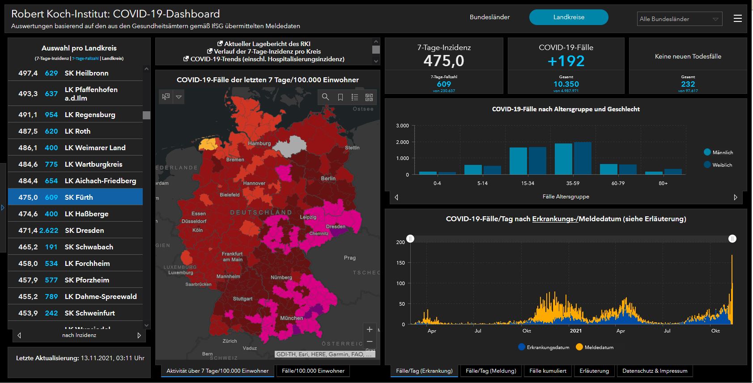
Task: Show the map legend list icon
Action: 355,97
